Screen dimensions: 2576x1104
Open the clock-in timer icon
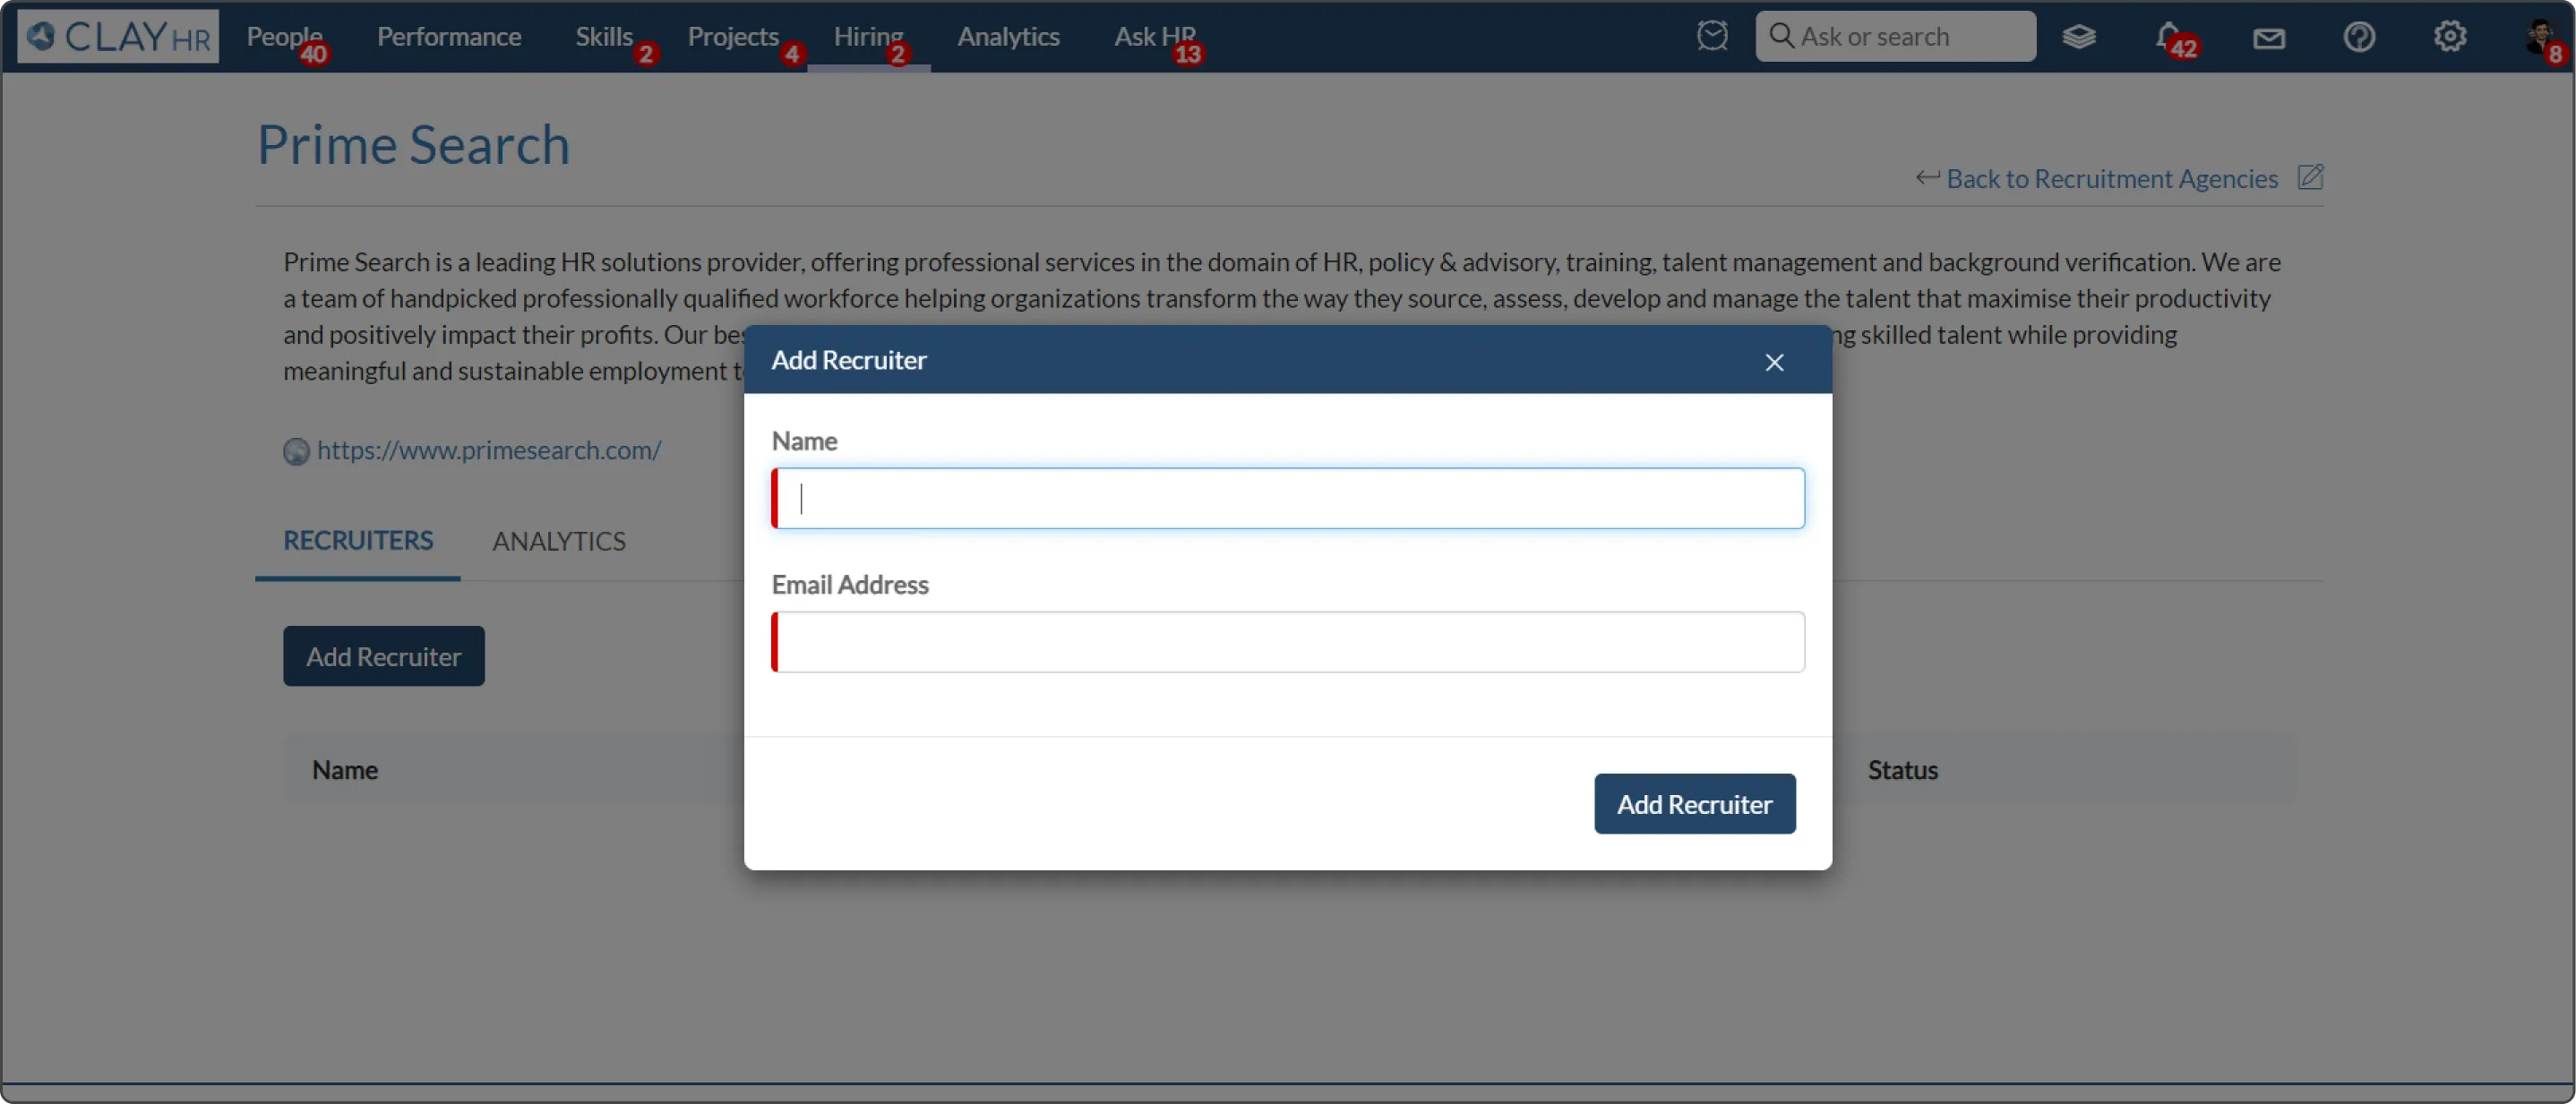tap(1711, 37)
